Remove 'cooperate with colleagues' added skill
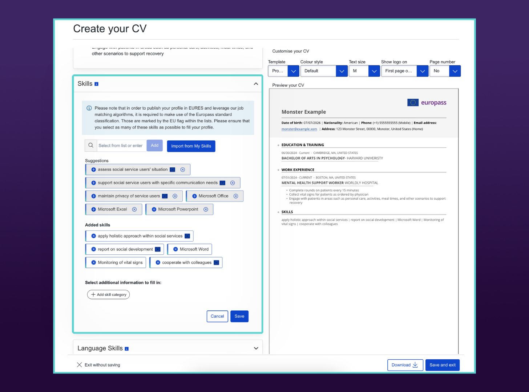This screenshot has height=392, width=529. tap(158, 262)
